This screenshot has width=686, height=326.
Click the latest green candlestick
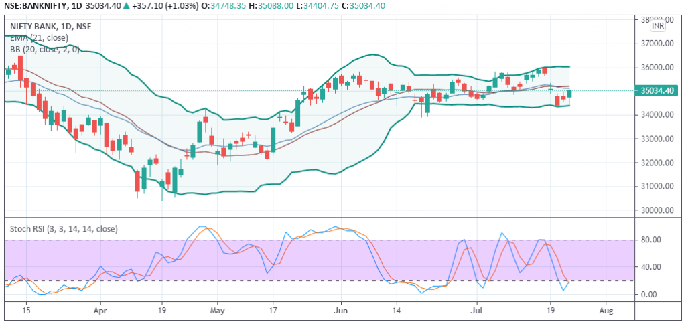[x=570, y=94]
